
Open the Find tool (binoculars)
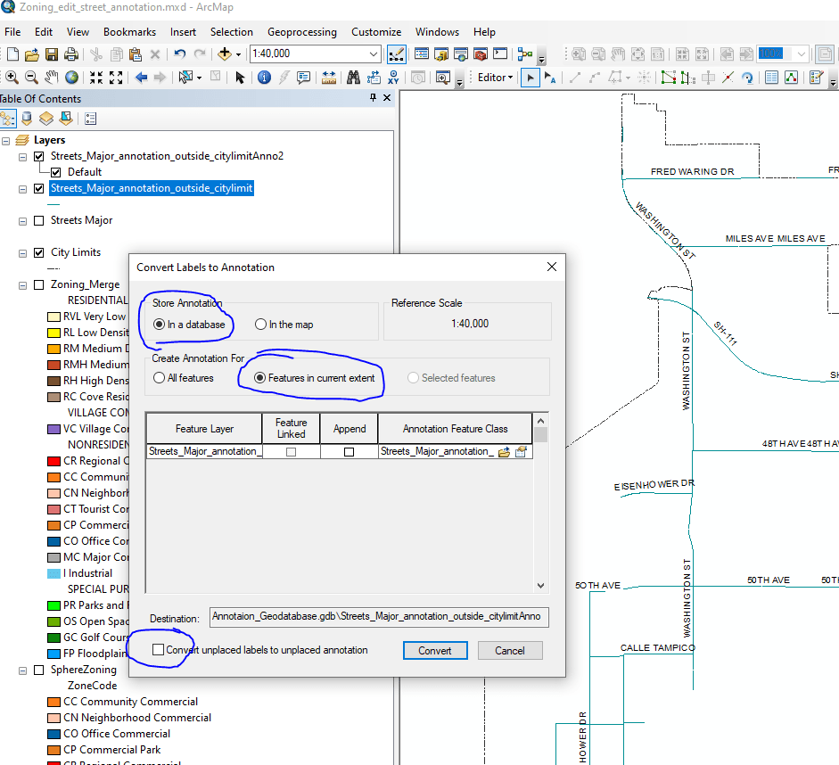pyautogui.click(x=354, y=76)
